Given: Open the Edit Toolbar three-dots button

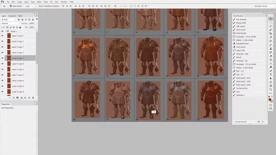Looking at the screenshot, I should (270, 93).
